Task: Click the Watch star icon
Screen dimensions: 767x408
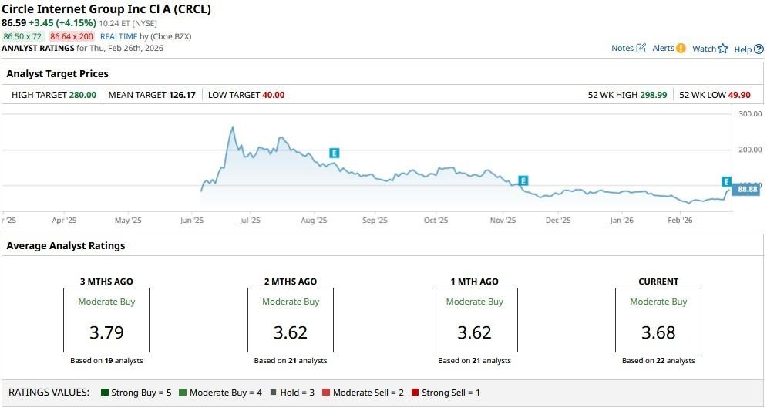Action: tap(723, 49)
